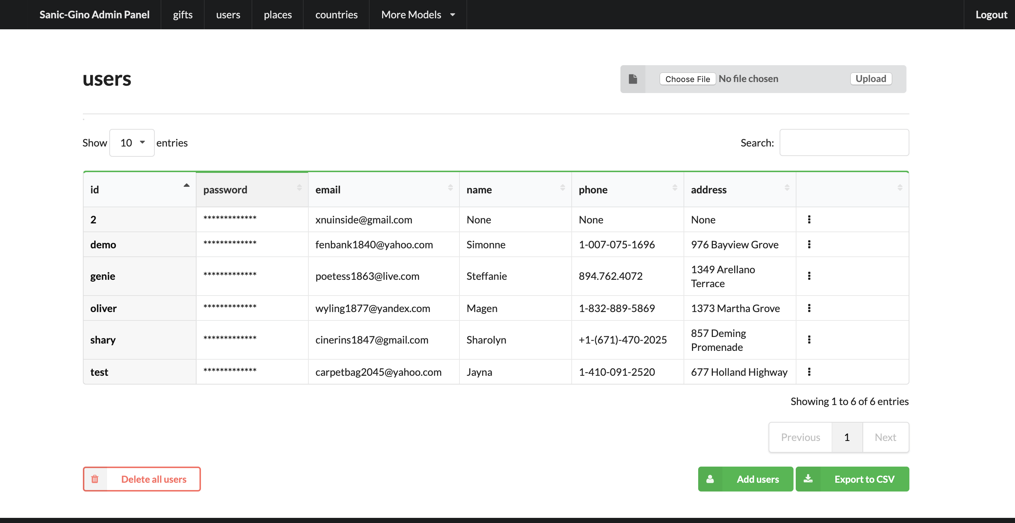The height and width of the screenshot is (523, 1015).
Task: Open the countries menu item
Action: pos(336,15)
